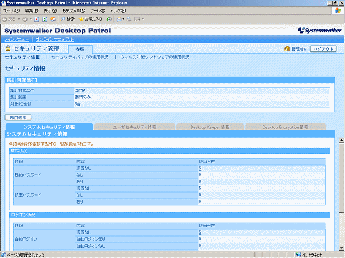Image resolution: width=345 pixels, height=258 pixels.
Task: Click the 部門選択 button
Action: pos(18,117)
